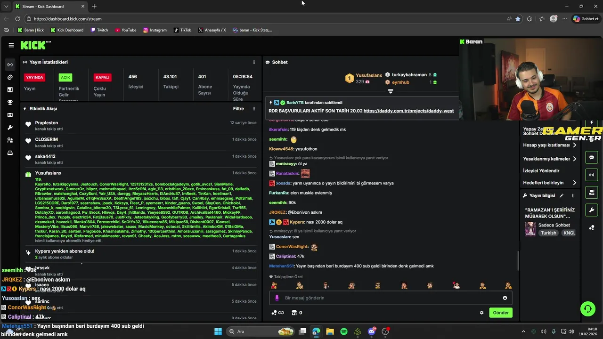Click the last follower emote in emote row
The width and height of the screenshot is (603, 339).
point(508,285)
